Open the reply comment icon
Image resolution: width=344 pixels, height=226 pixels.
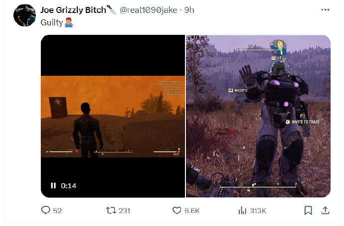click(46, 210)
